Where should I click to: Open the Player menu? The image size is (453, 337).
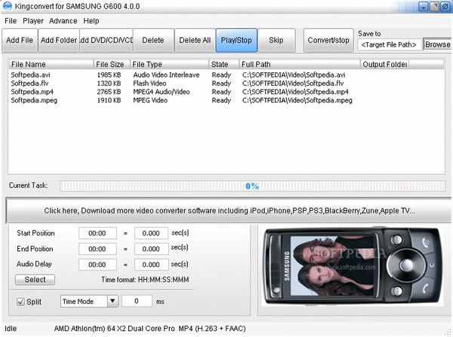pos(33,21)
